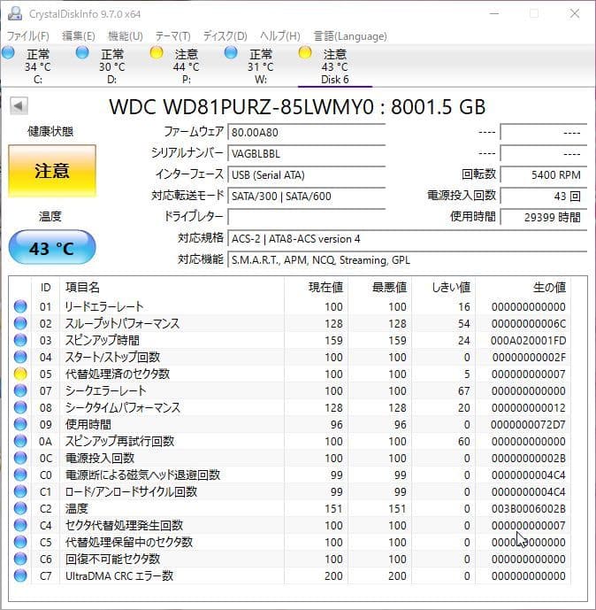Click the empty drive letter field

307,217
